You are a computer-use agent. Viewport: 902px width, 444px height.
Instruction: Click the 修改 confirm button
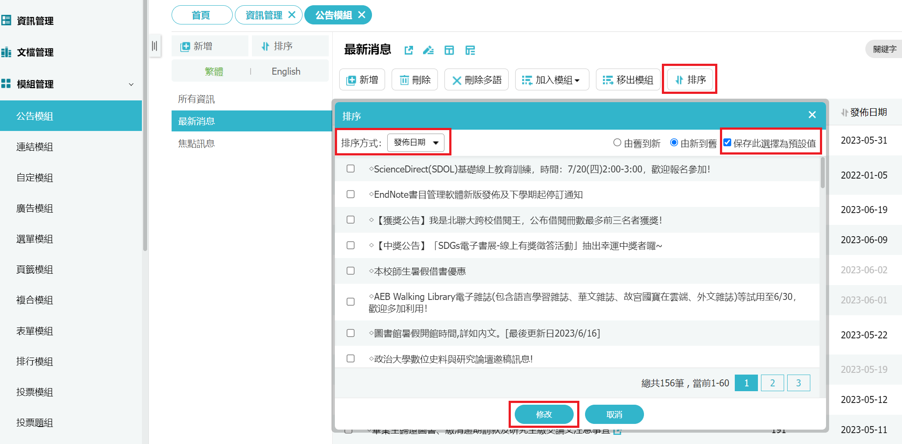click(x=544, y=414)
